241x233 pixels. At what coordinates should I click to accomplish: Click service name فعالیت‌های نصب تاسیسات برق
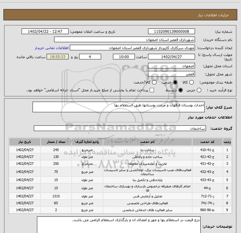tap(147, 172)
